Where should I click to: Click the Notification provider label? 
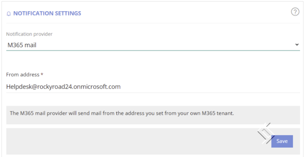pos(29,34)
